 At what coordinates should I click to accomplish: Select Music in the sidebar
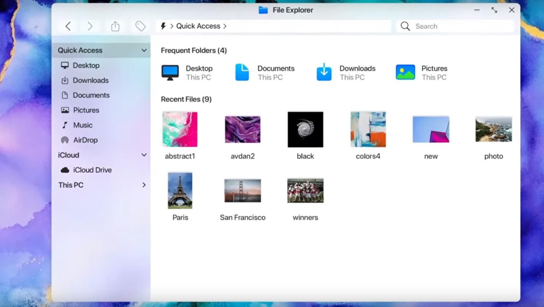pos(82,125)
